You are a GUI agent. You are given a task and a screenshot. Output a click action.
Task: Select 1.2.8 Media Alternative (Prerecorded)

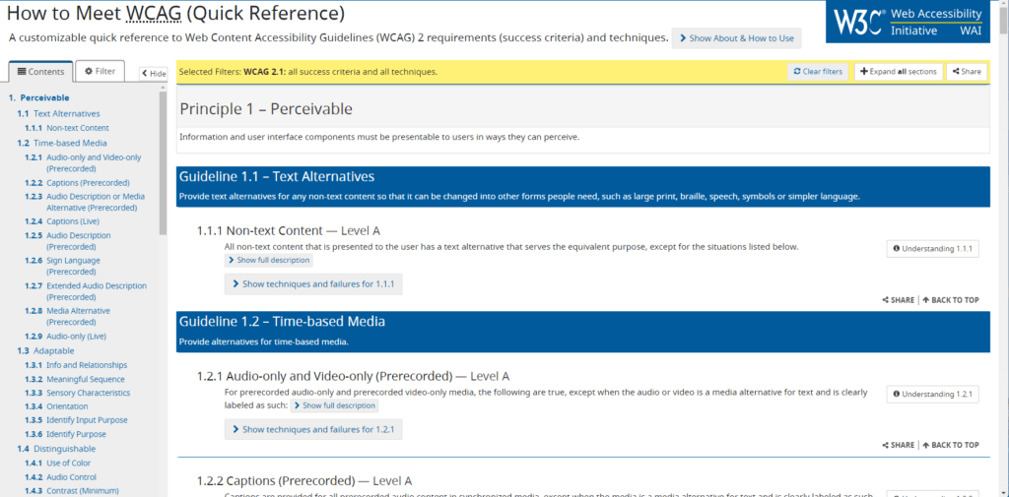point(68,316)
